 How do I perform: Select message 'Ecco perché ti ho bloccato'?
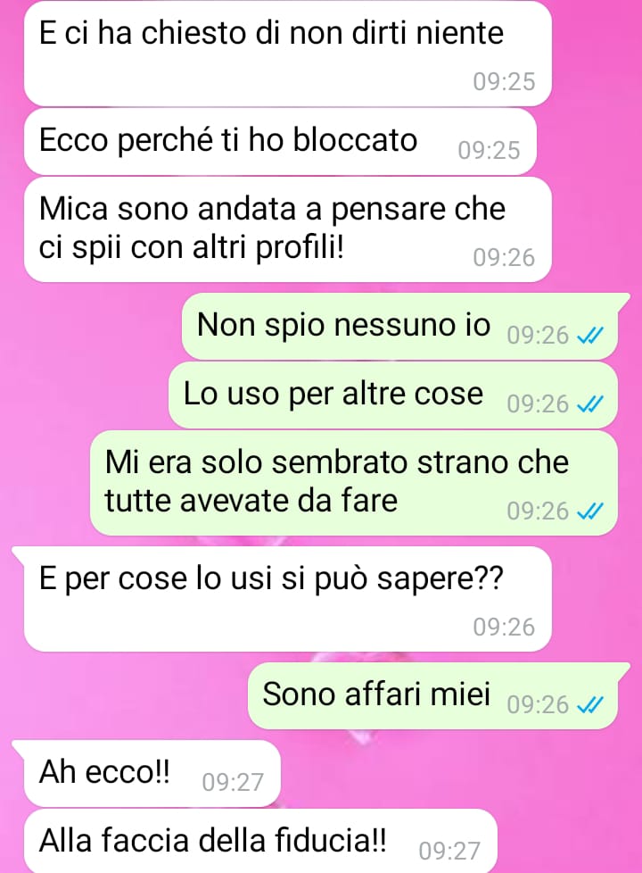click(280, 141)
